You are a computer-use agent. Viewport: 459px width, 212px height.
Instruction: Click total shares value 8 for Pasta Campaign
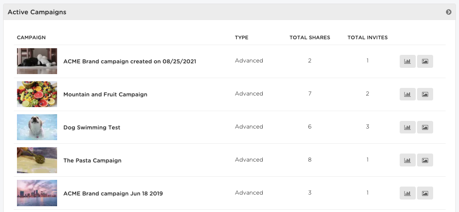pos(310,160)
